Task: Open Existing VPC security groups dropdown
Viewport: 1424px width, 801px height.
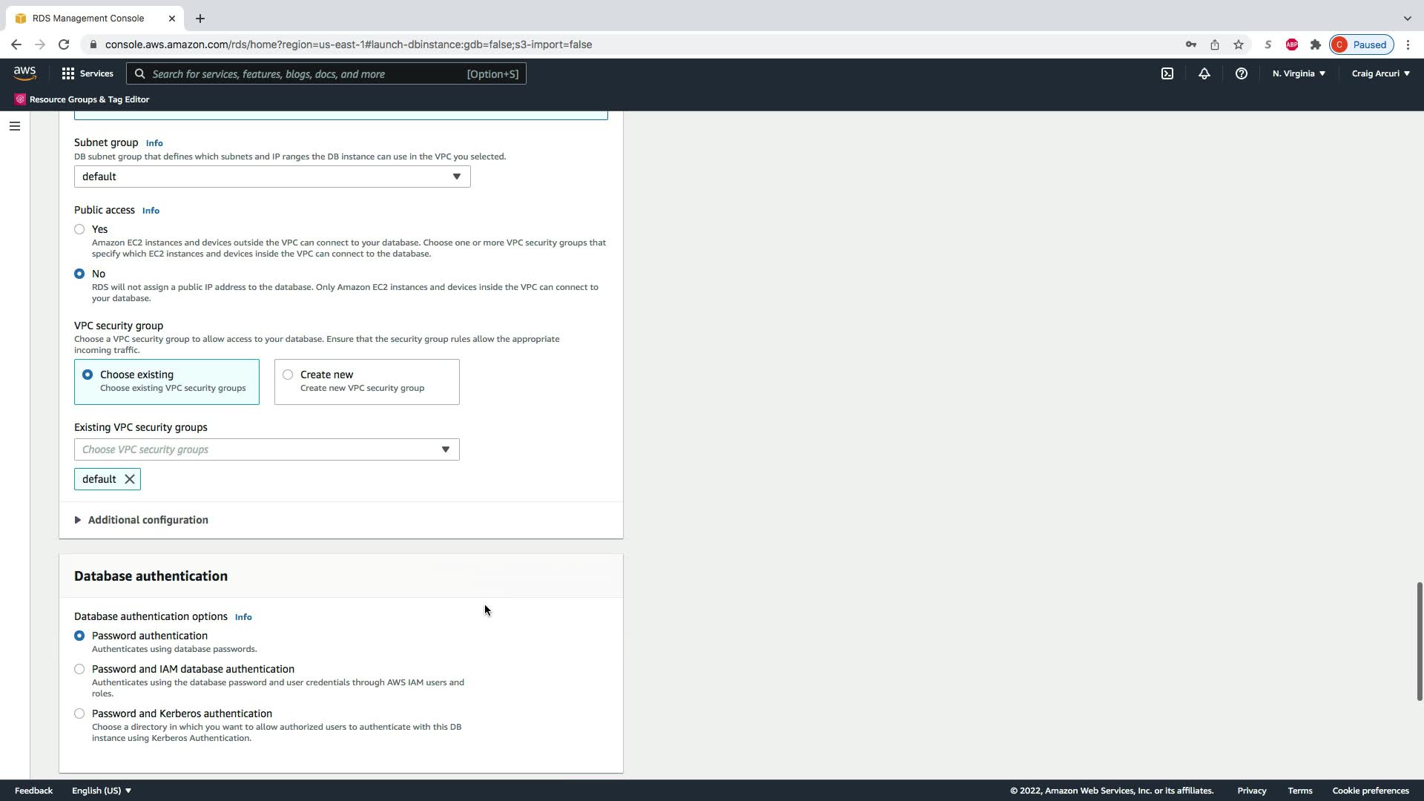Action: tap(266, 449)
